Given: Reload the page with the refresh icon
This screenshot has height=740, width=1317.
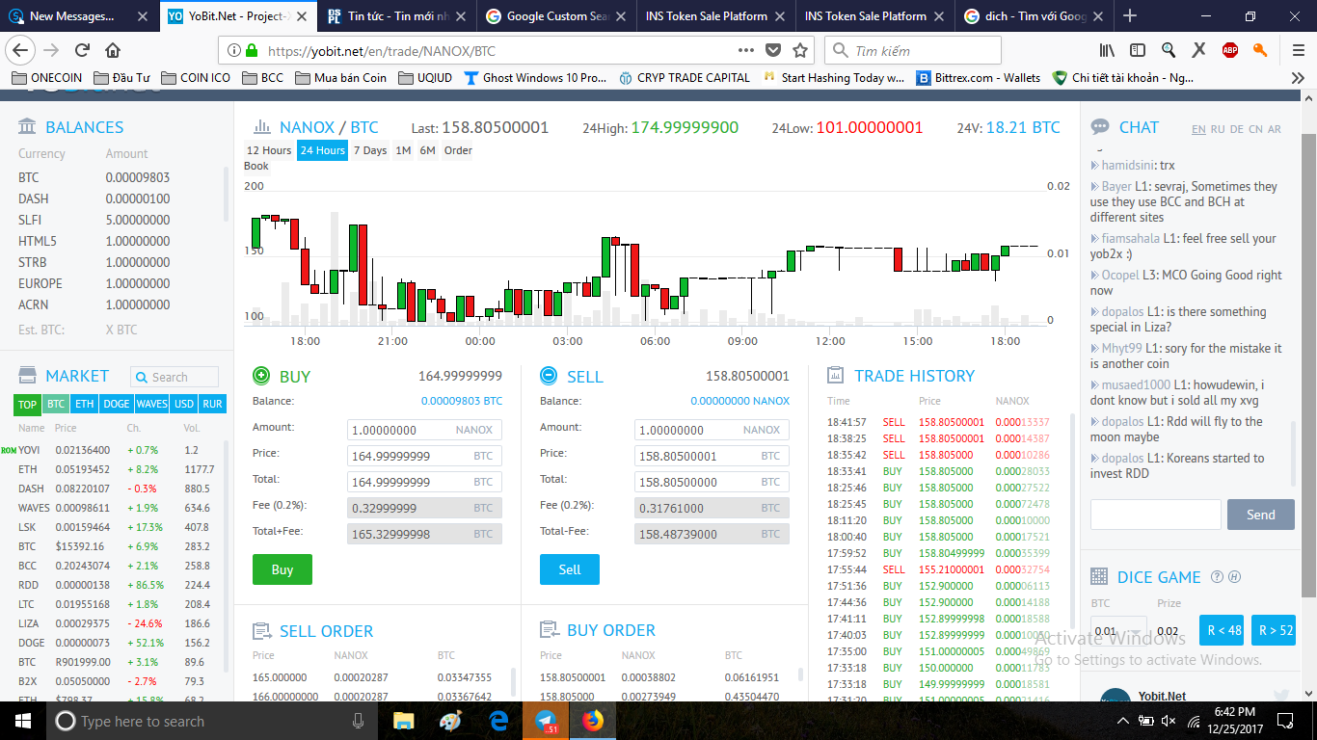Looking at the screenshot, I should 82,50.
